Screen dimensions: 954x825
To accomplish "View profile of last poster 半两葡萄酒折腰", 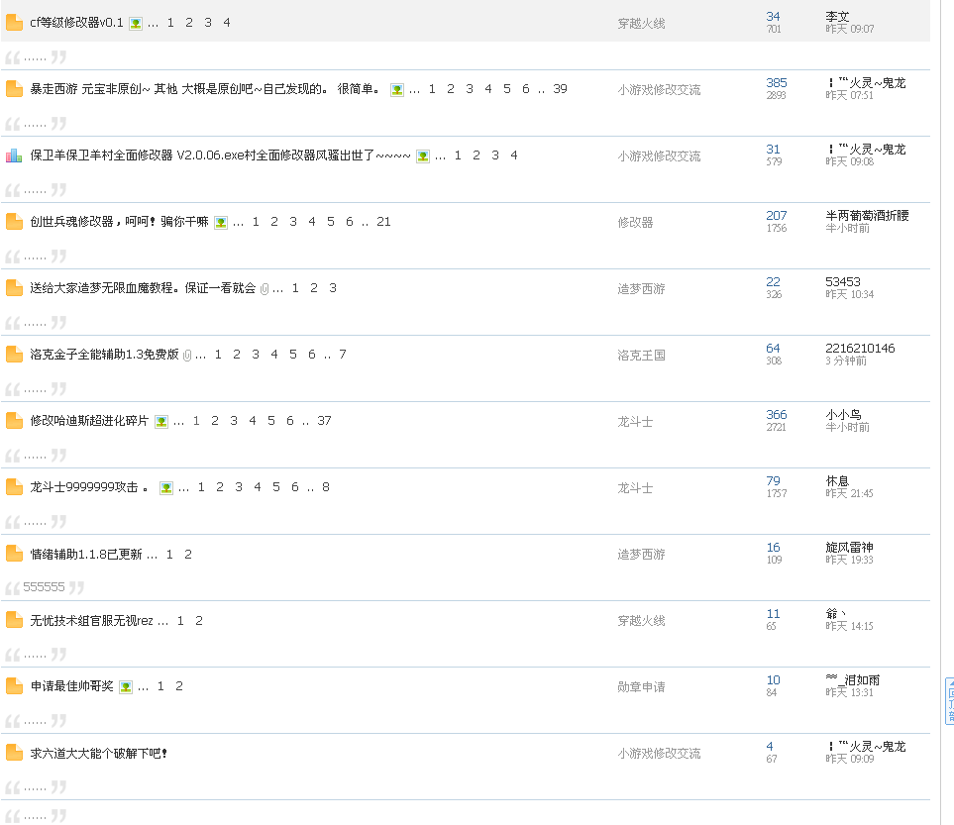I will pos(867,215).
